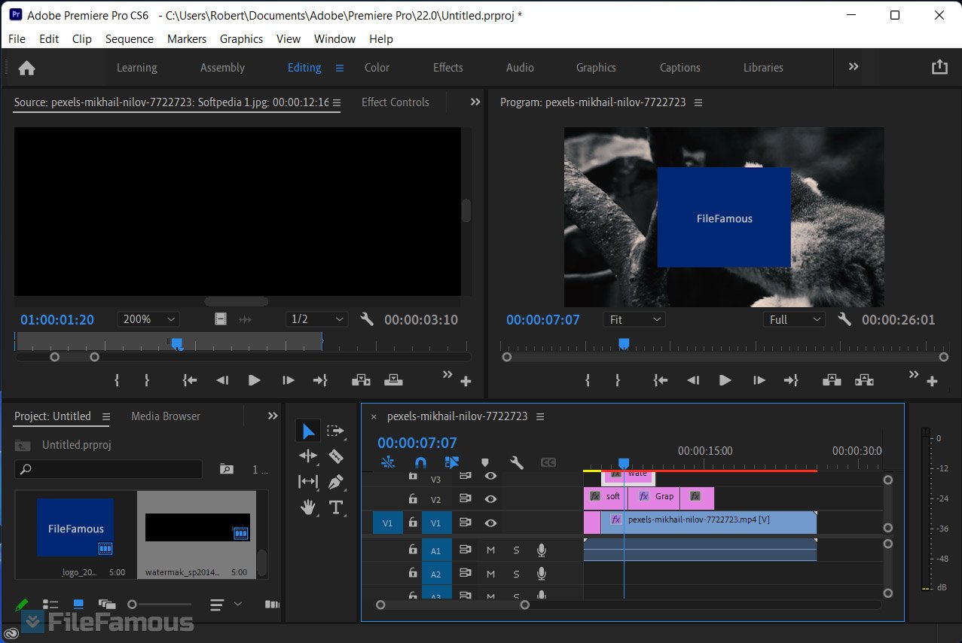Screen dimensions: 962x643
Task: Open the Media Browser tab
Action: [166, 416]
